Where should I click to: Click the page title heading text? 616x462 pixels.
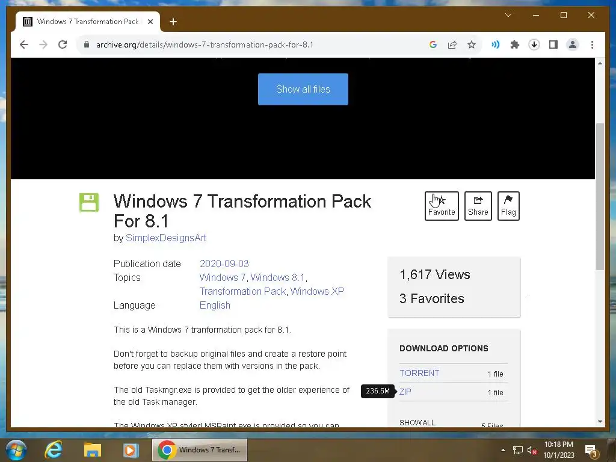tap(242, 211)
